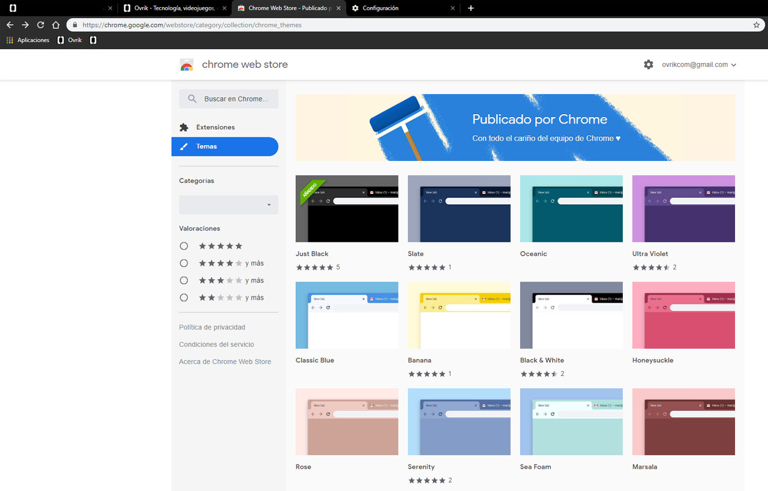Open the Classic Blue theme thumbnail
Screen dimensions: 768x491
pyautogui.click(x=347, y=315)
